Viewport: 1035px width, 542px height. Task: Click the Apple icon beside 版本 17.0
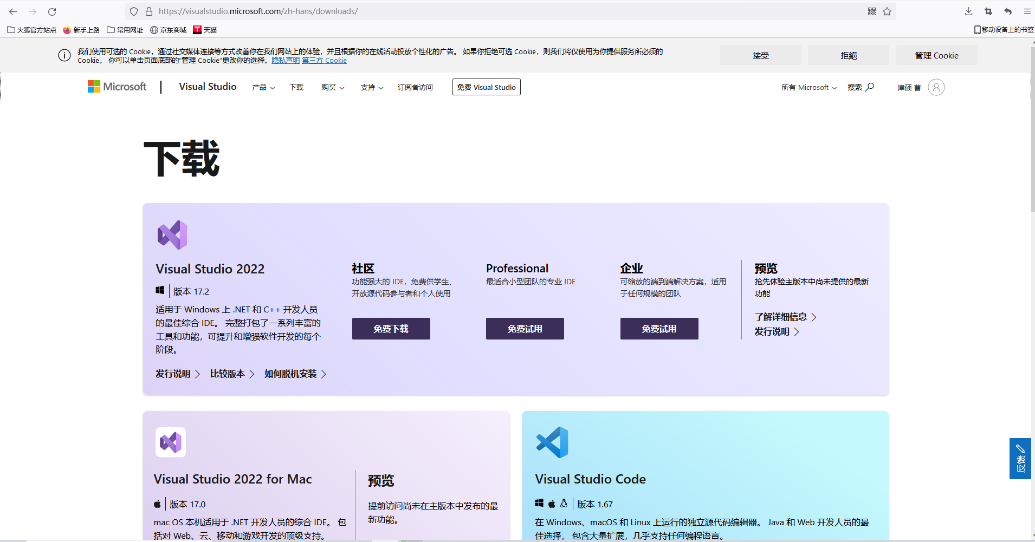pyautogui.click(x=157, y=504)
